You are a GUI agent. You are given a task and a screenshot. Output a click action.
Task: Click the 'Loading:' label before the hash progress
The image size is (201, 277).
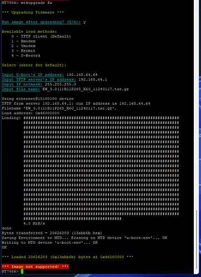[x=11, y=118]
